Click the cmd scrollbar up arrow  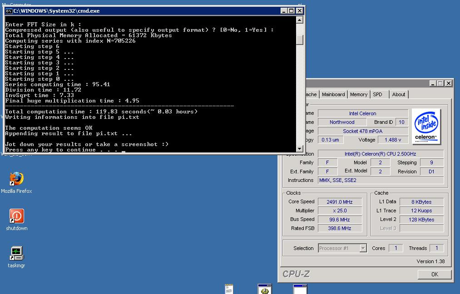(300, 20)
